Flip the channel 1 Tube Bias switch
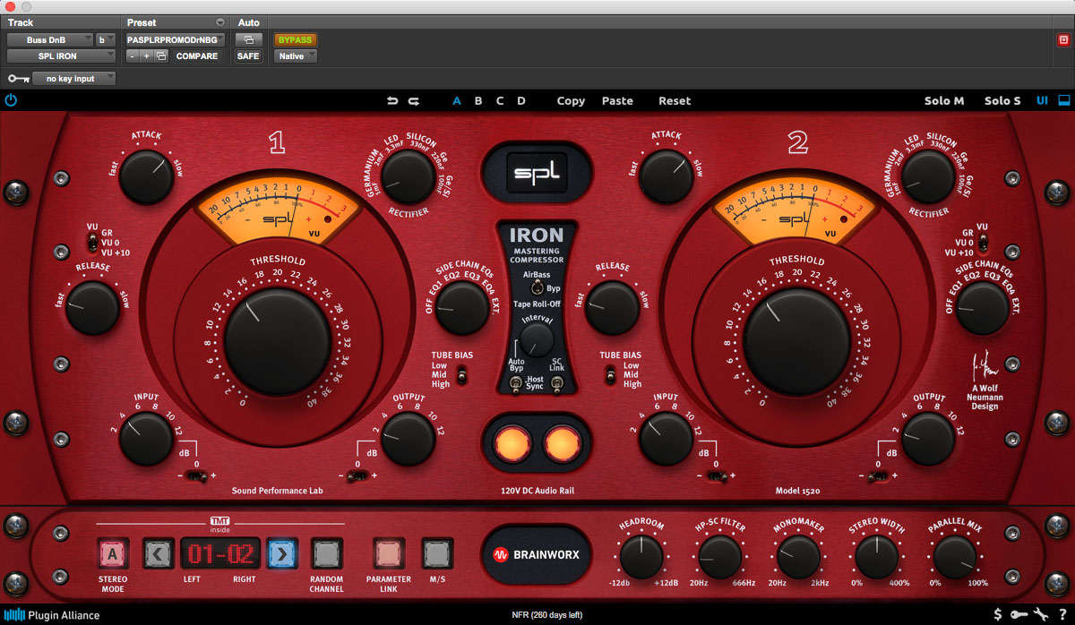Image resolution: width=1075 pixels, height=625 pixels. click(461, 376)
